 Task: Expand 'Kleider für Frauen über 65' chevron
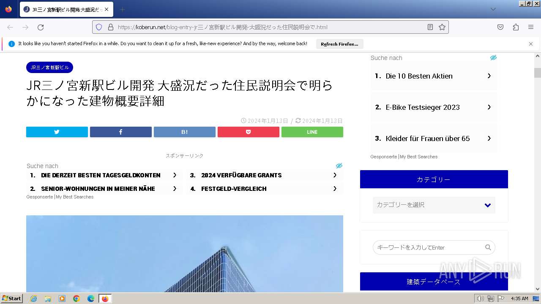[x=489, y=138]
